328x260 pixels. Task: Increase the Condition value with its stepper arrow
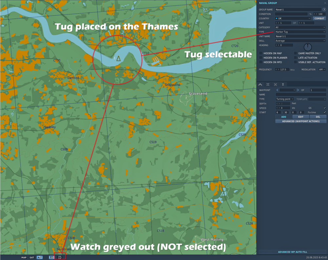[316, 14]
